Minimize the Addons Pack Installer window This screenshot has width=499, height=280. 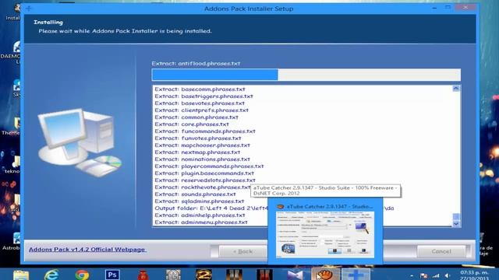click(435, 8)
